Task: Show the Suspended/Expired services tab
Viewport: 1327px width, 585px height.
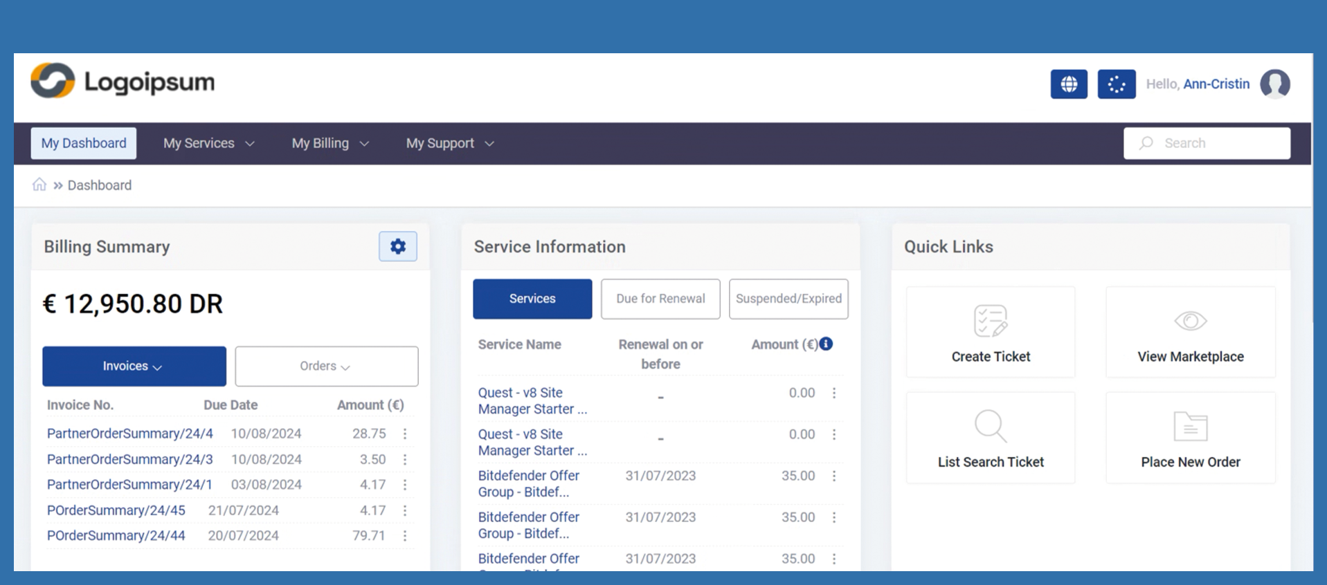Action: [x=788, y=299]
